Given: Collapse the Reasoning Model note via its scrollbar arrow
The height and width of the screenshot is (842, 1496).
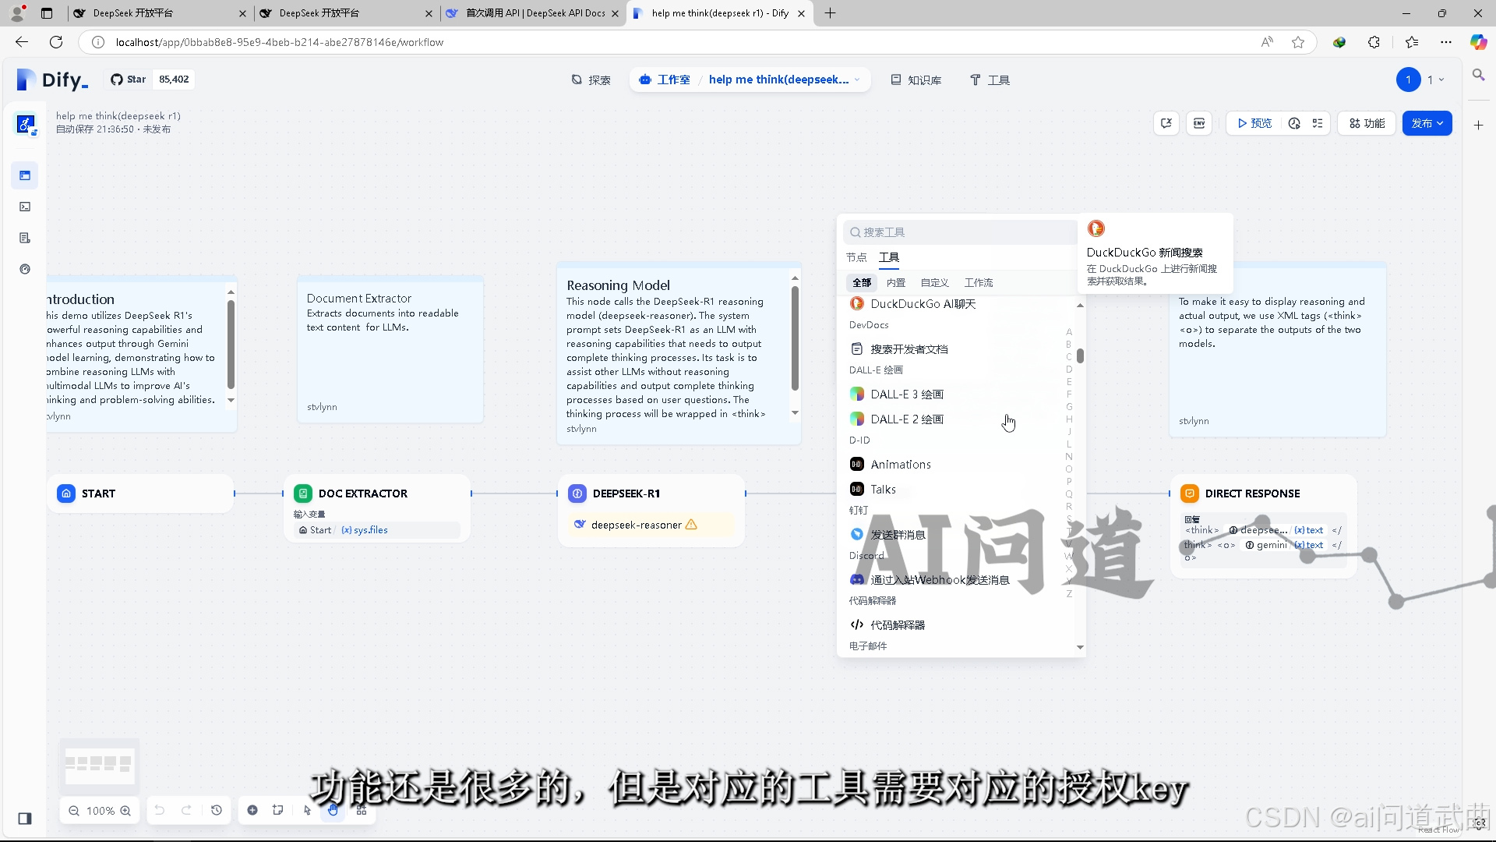Looking at the screenshot, I should click(x=795, y=278).
